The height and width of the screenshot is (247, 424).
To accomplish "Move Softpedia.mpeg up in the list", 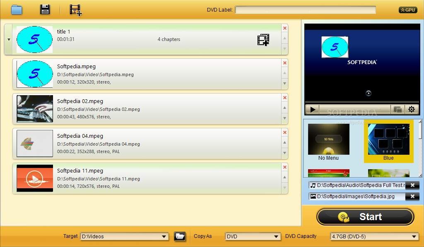I will coord(285,73).
